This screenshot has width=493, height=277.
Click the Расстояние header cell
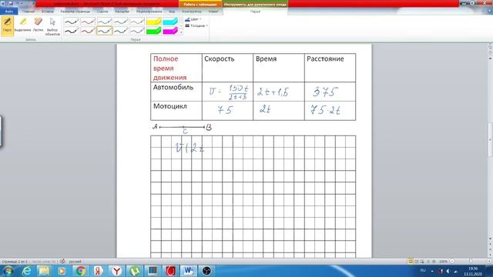tap(330, 68)
